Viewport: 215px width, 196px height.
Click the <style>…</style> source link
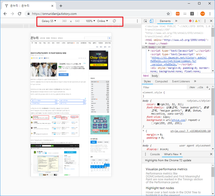pos(199,101)
